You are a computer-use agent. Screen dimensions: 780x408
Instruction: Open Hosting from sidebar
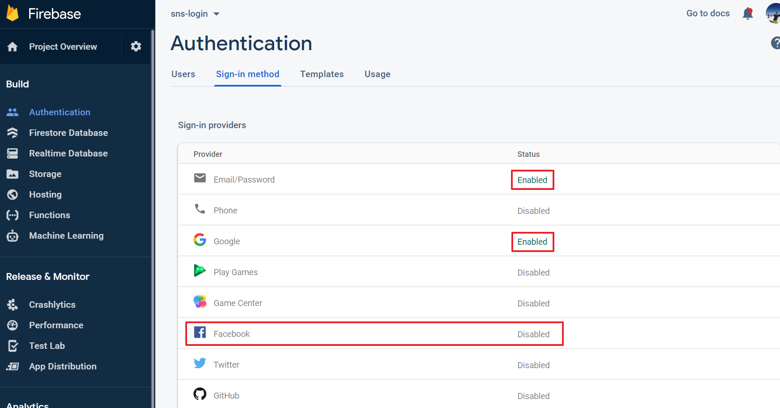point(45,195)
